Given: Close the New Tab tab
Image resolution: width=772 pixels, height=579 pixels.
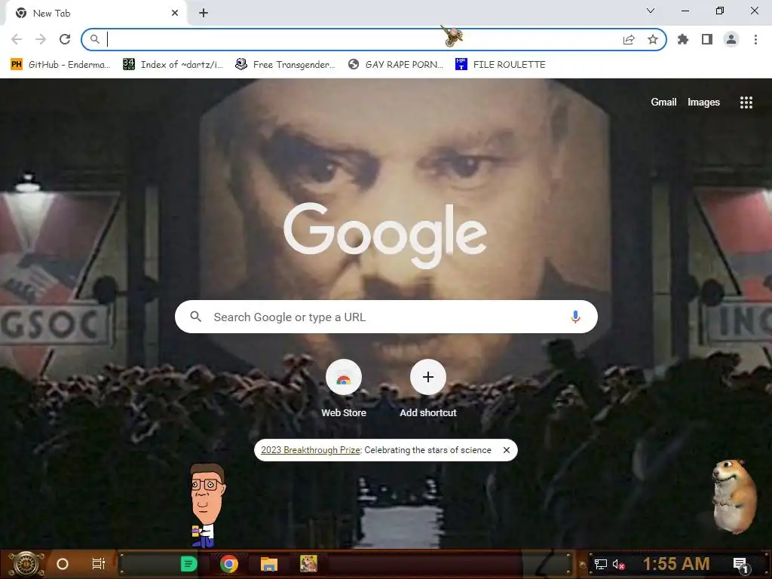Looking at the screenshot, I should 175,13.
